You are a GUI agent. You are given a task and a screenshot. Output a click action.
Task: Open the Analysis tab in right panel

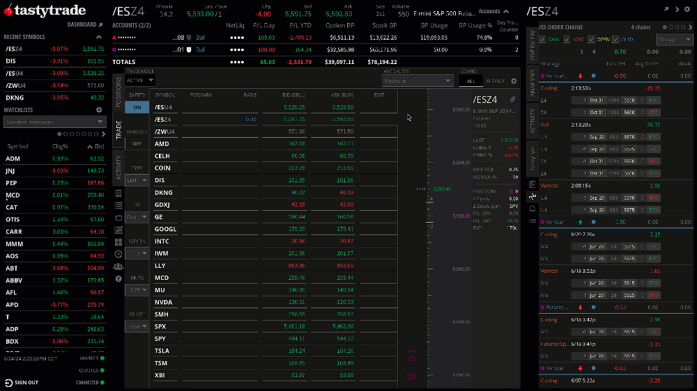click(532, 83)
